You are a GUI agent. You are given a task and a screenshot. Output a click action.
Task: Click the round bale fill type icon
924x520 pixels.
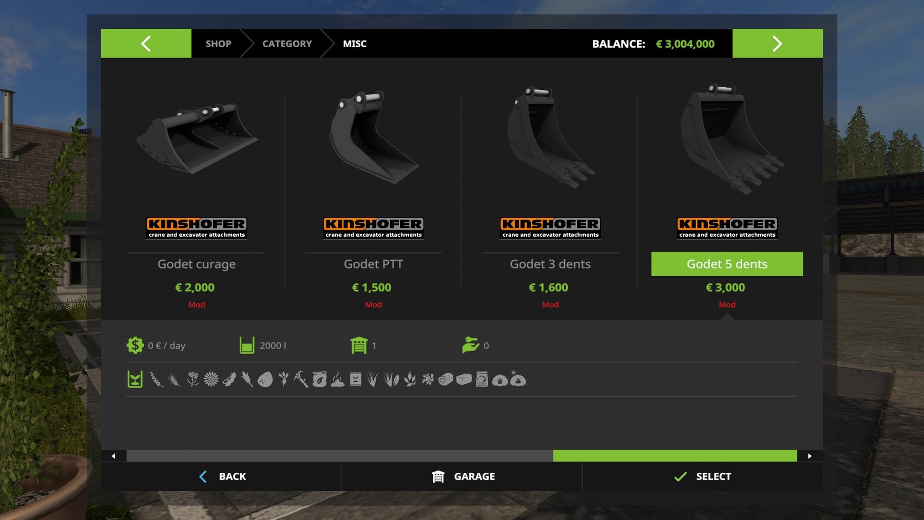click(x=446, y=379)
